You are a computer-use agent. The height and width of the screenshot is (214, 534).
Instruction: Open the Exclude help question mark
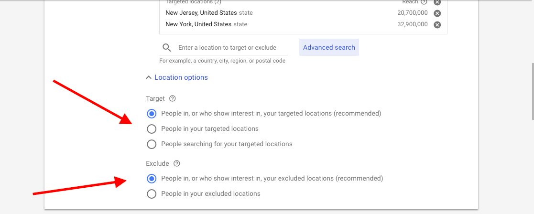click(176, 164)
